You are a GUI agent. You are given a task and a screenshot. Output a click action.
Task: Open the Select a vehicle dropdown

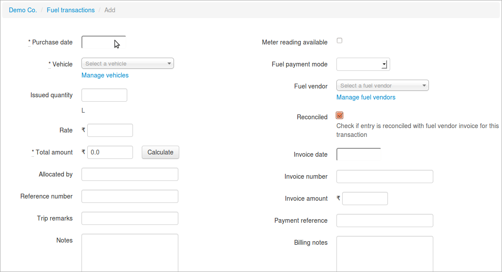(128, 63)
